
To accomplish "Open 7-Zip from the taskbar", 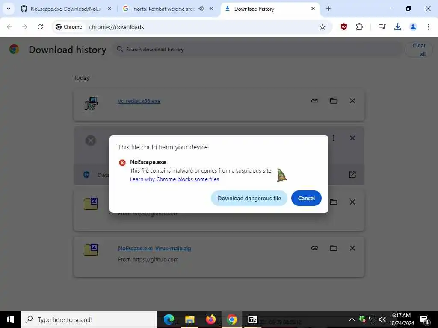I will pos(252,319).
